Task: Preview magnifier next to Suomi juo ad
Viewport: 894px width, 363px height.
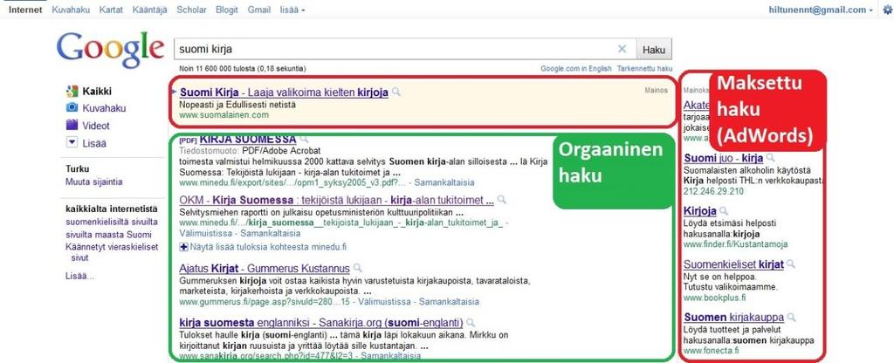Action: click(x=770, y=158)
